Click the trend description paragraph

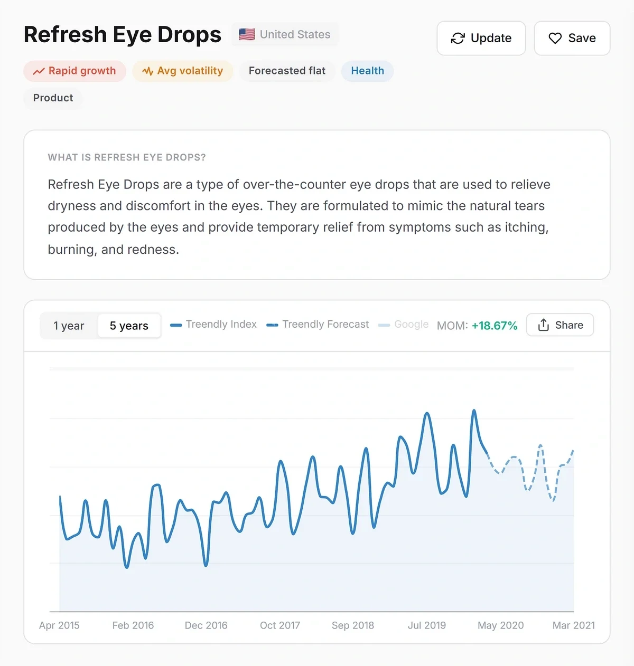(x=299, y=217)
